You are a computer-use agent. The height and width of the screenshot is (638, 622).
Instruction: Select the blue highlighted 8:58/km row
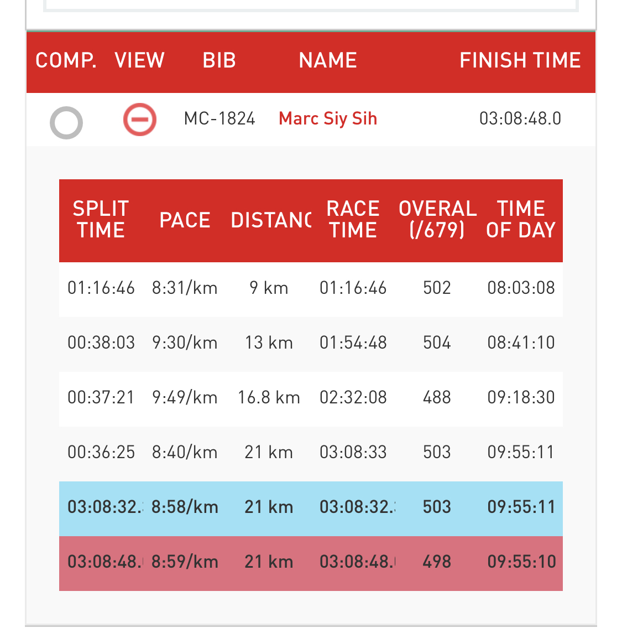click(311, 508)
